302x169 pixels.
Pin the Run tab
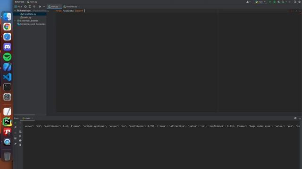click(16, 144)
